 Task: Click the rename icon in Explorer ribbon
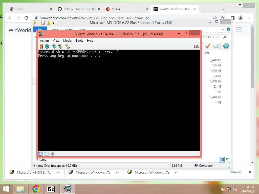pyautogui.click(x=216, y=46)
